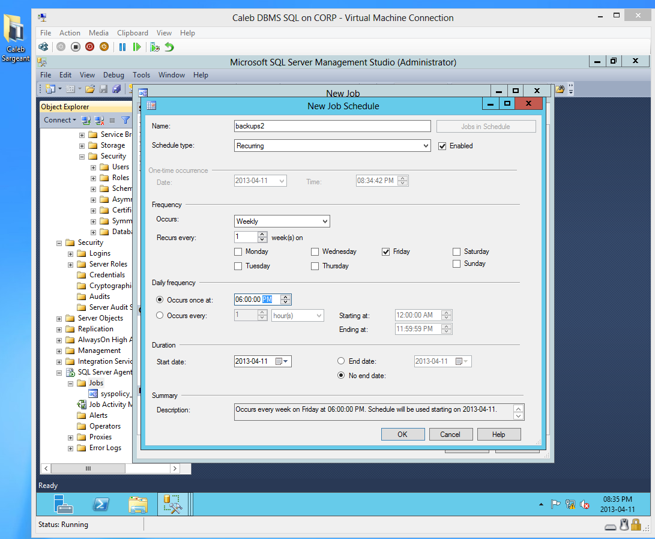Open the SSMS Debug menu
Viewport: 655px width, 539px height.
[x=113, y=75]
